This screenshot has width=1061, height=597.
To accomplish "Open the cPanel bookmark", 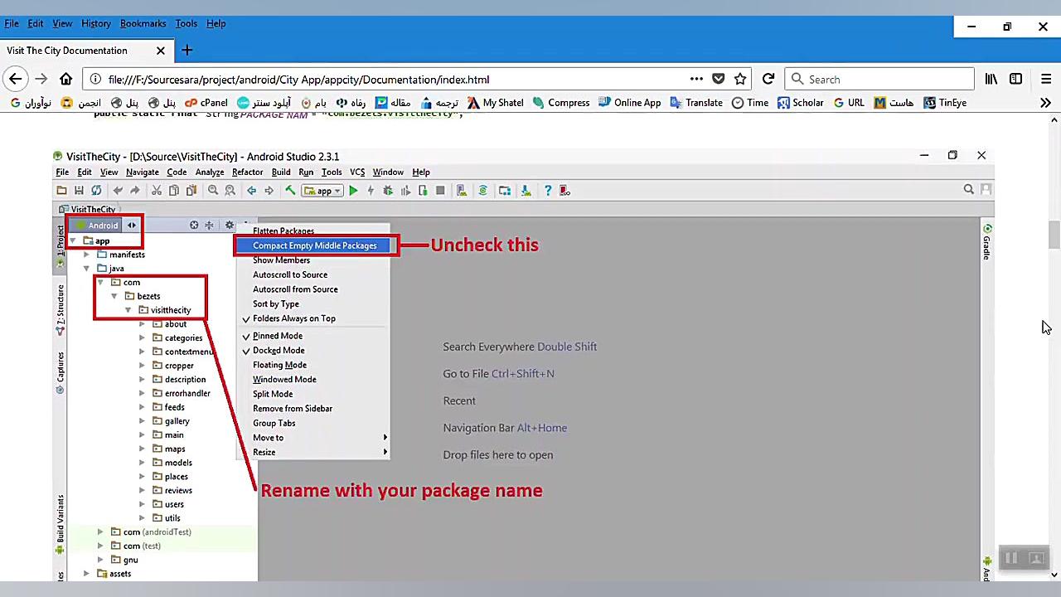I will (x=206, y=103).
